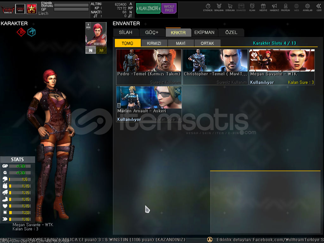
Task: Click the KP value 72172
Action: (x=122, y=8)
